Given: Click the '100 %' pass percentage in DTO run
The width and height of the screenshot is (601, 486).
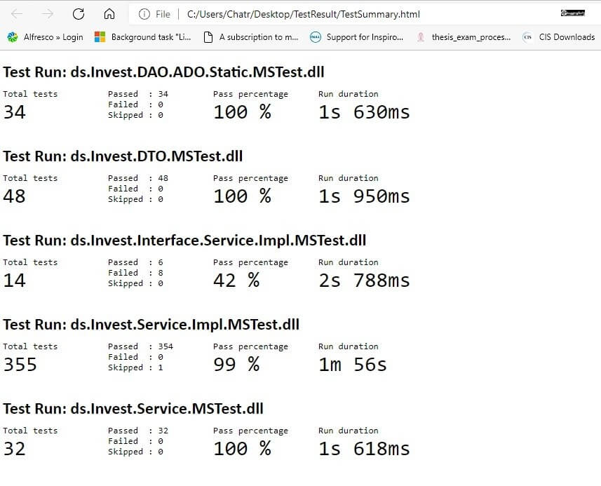Looking at the screenshot, I should 242,196.
